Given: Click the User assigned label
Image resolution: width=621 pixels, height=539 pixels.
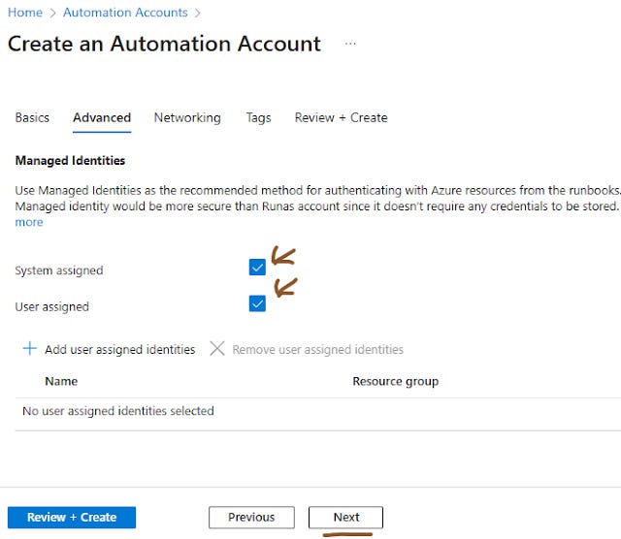Looking at the screenshot, I should point(51,306).
